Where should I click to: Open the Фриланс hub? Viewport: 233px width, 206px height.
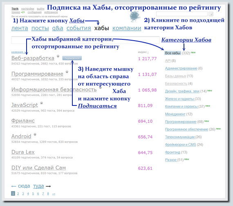[23, 121]
